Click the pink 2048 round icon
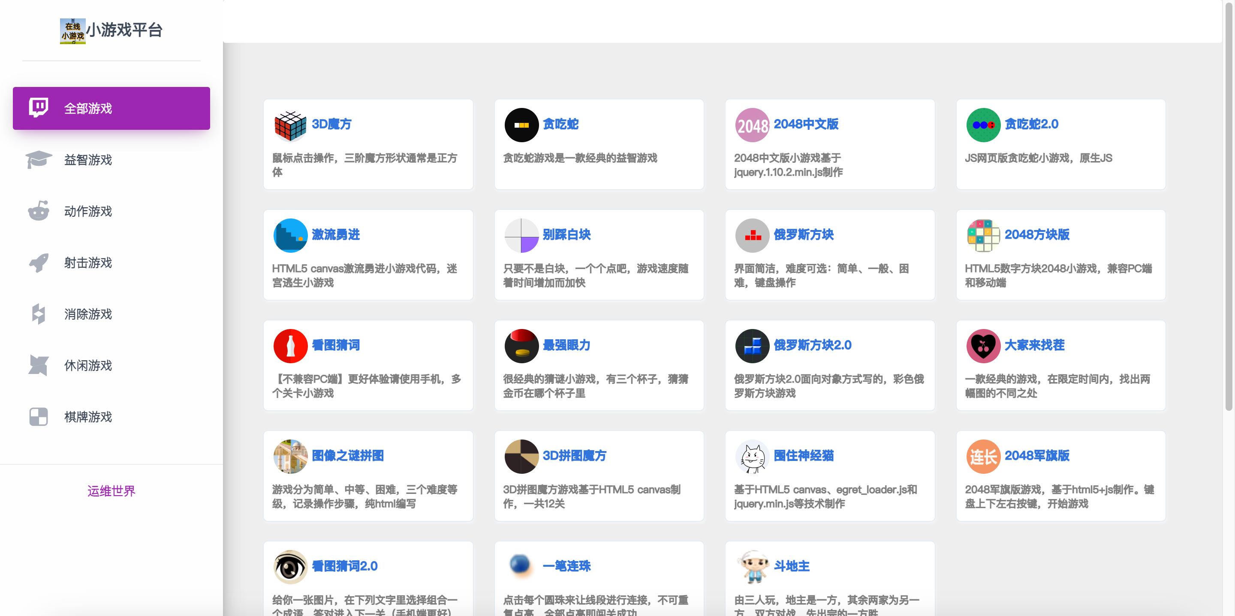 tap(752, 125)
